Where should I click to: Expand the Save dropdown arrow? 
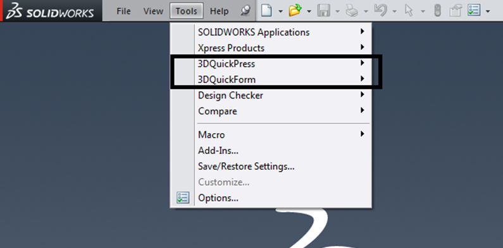click(x=337, y=11)
